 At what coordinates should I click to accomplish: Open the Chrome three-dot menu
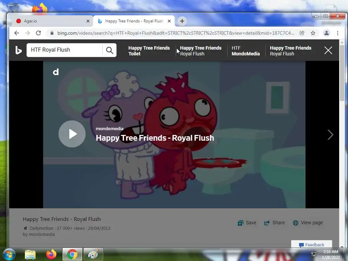(x=337, y=33)
